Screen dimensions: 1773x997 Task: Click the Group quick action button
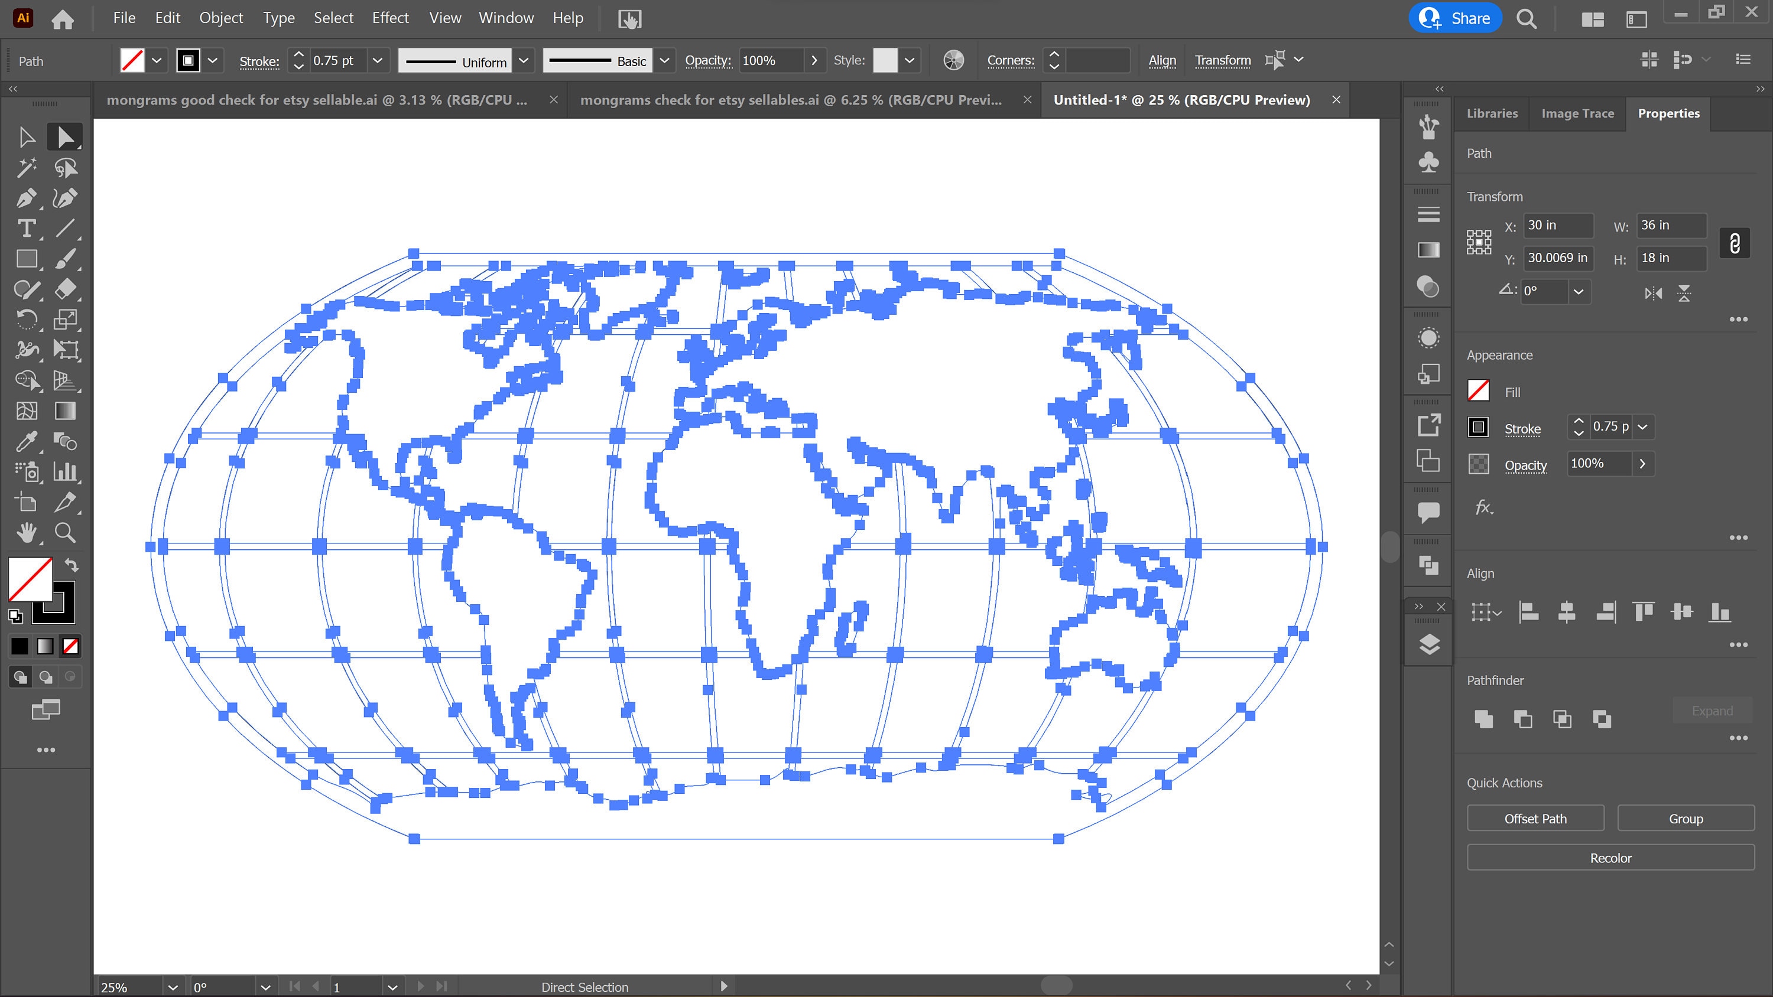[x=1686, y=818]
